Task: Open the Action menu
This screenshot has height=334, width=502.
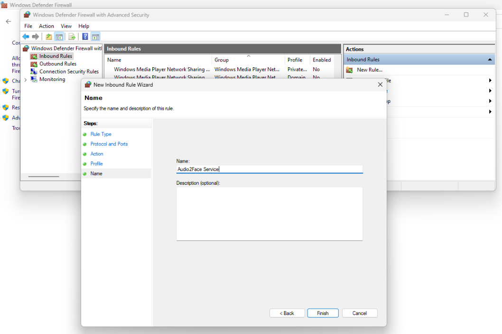Action: click(46, 26)
